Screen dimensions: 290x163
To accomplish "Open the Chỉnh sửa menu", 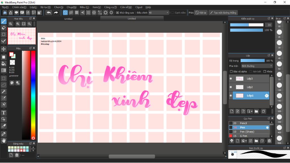I will [x=19, y=7].
